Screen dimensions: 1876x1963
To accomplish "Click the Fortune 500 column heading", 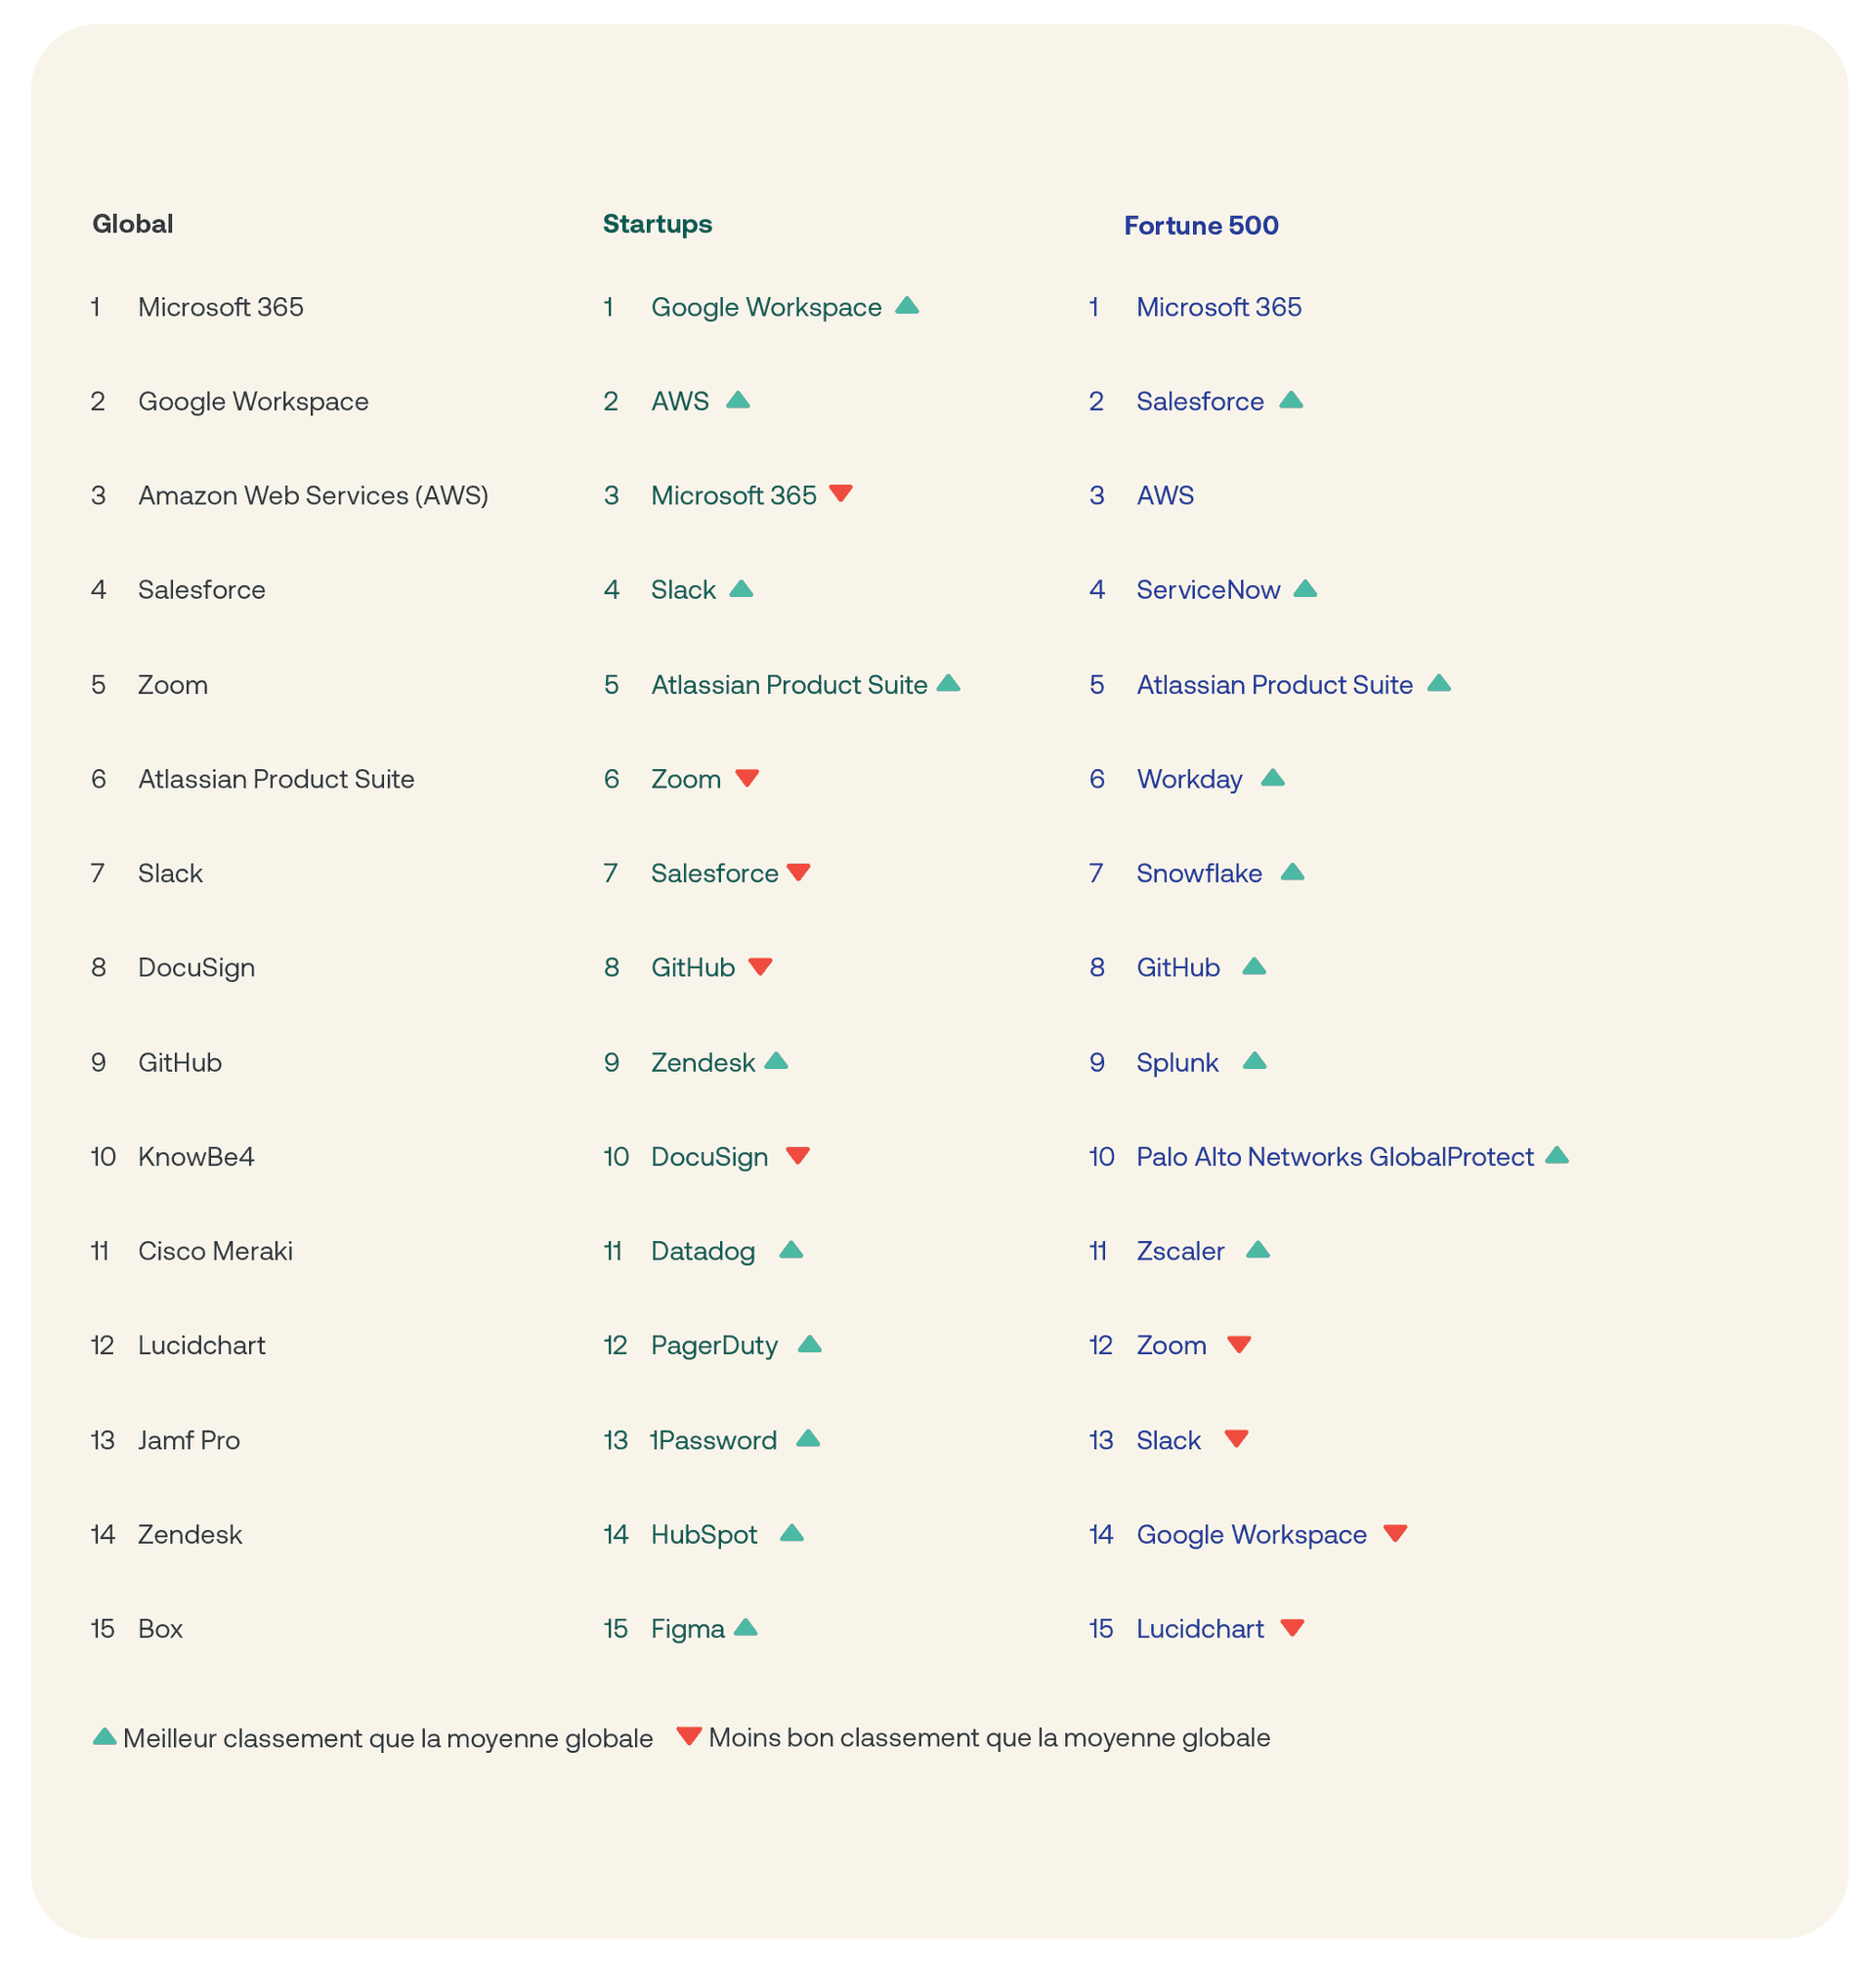I will pos(1201,225).
